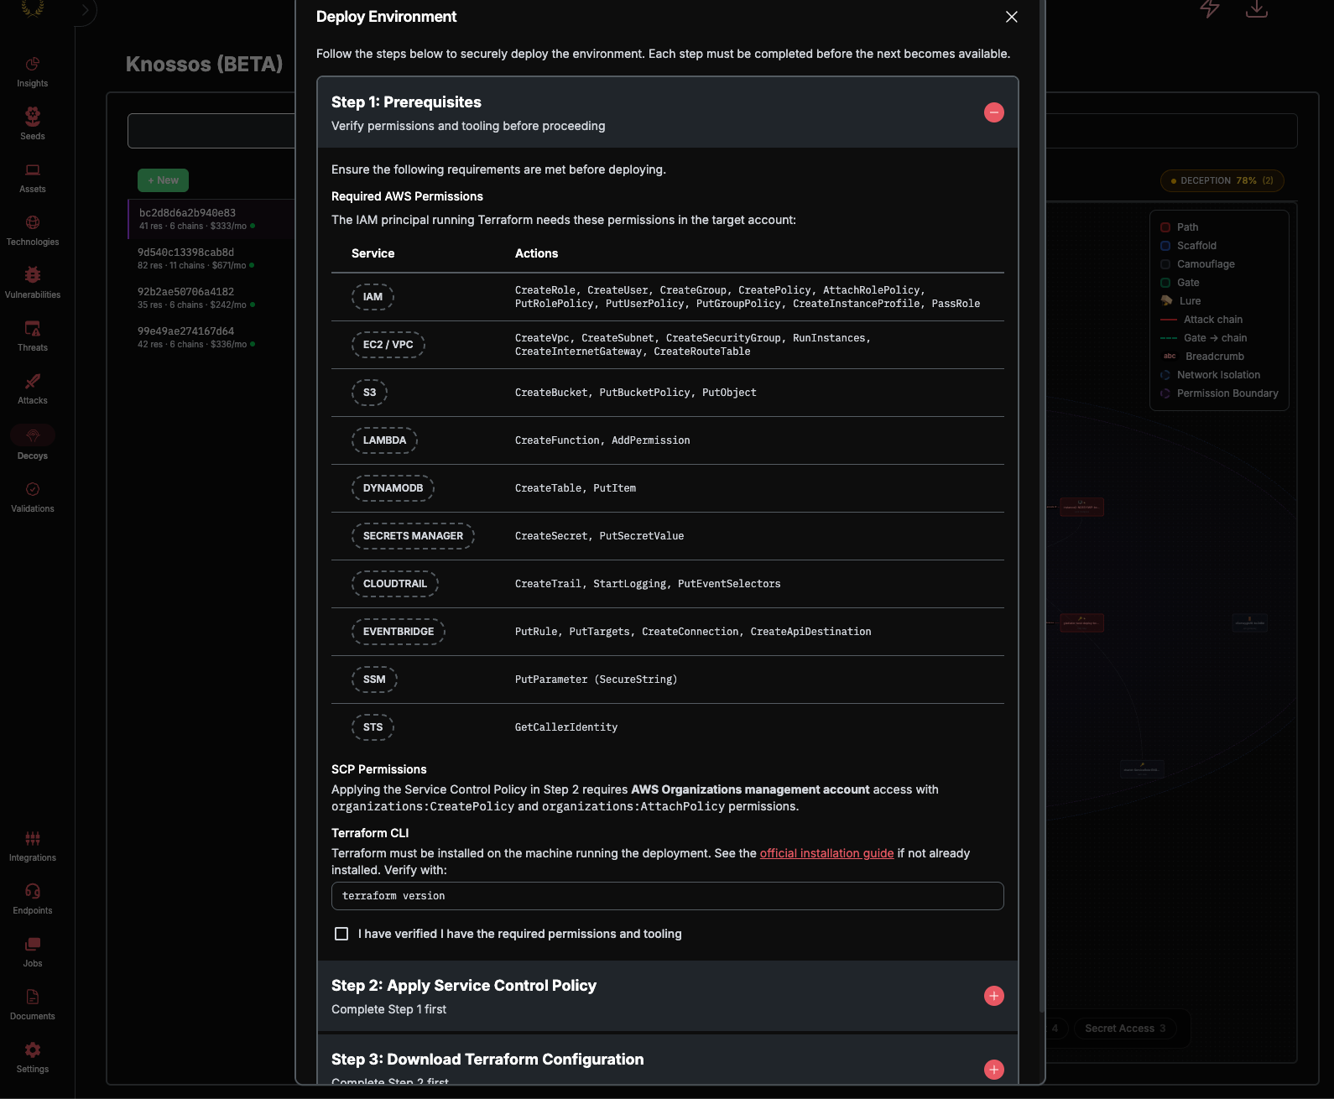Select the Decoys sidebar icon
The height and width of the screenshot is (1099, 1334).
click(33, 435)
